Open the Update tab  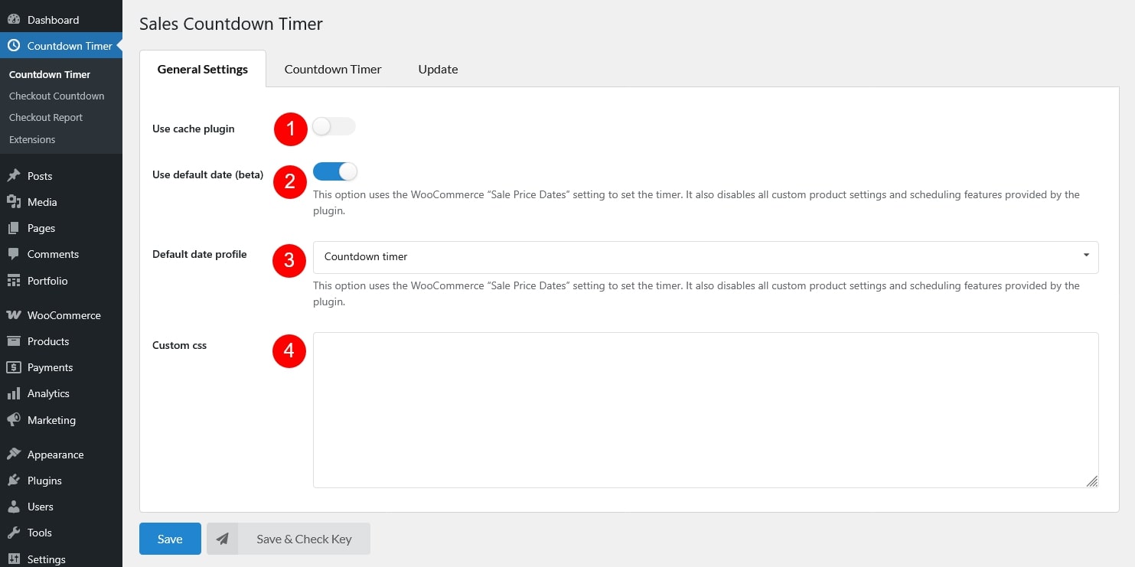click(438, 69)
